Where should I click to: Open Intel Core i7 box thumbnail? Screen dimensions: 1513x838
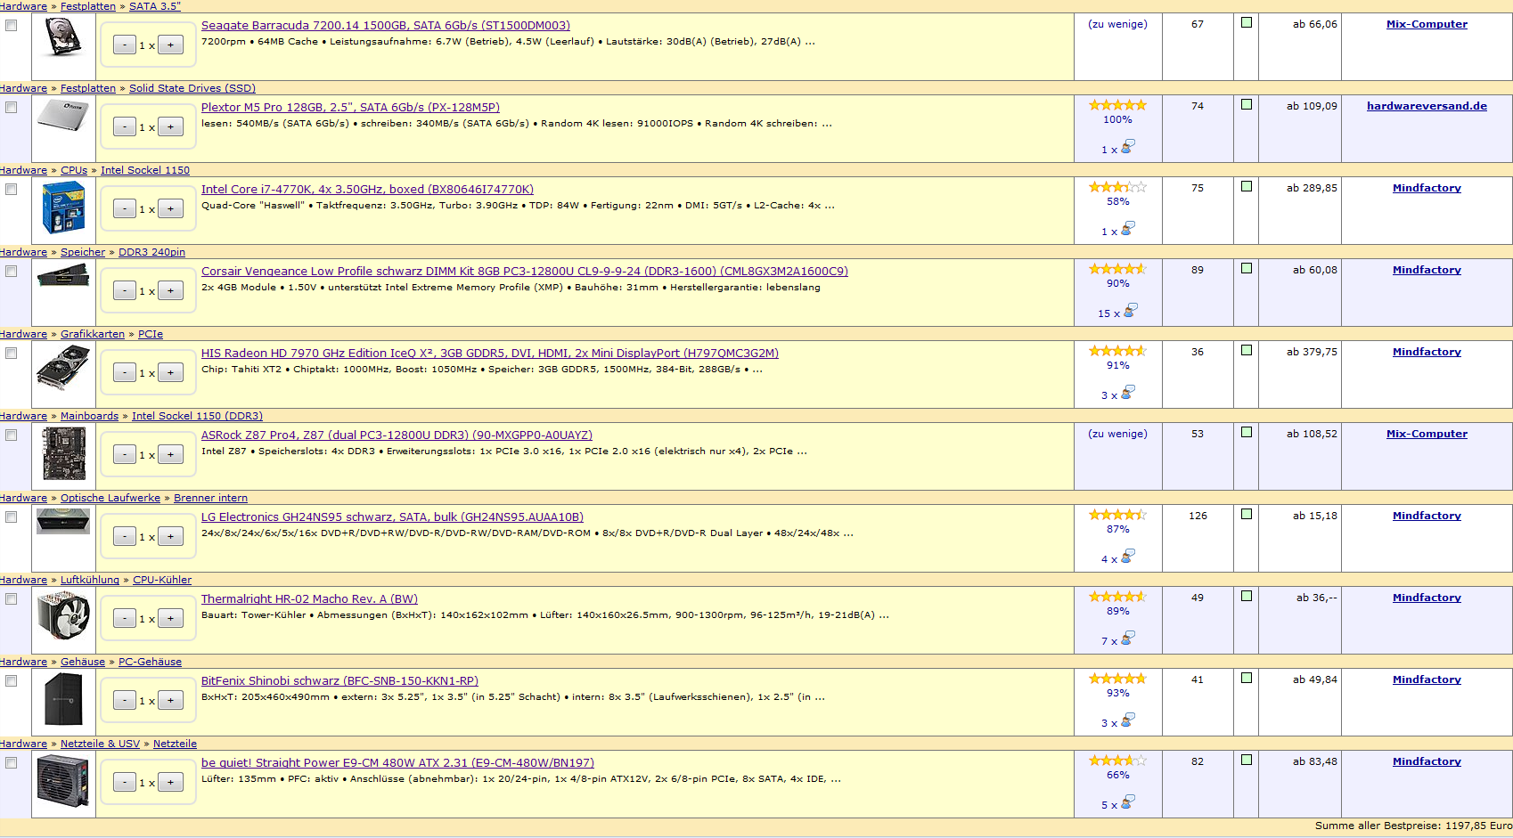click(x=63, y=207)
